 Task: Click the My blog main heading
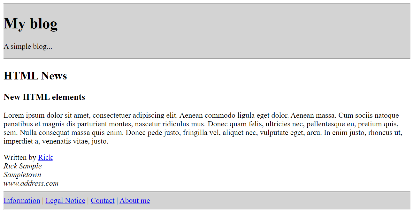point(31,23)
